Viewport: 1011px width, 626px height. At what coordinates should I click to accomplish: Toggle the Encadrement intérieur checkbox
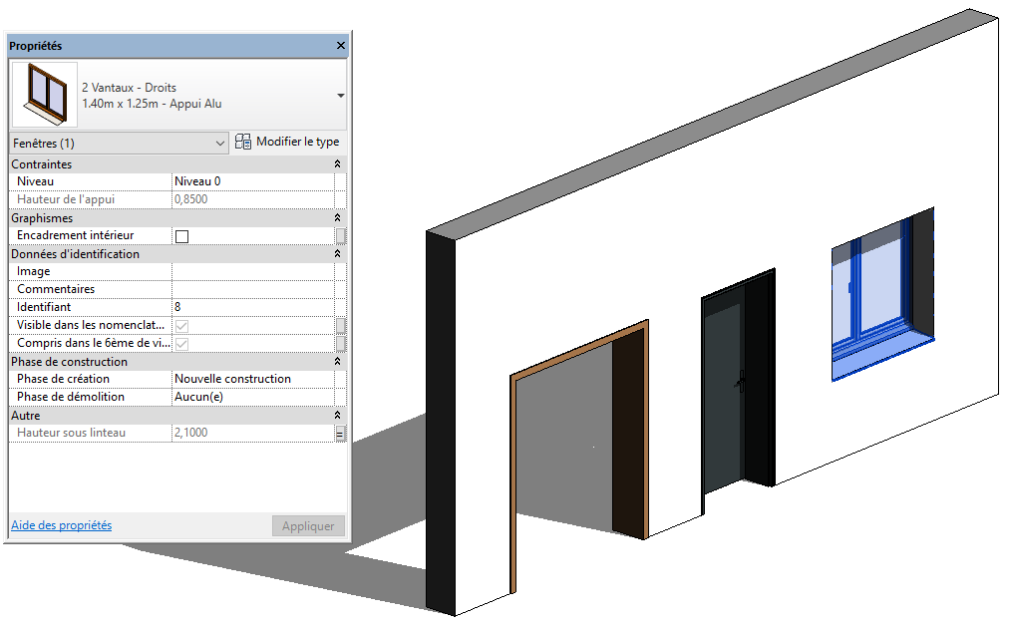[x=181, y=236]
